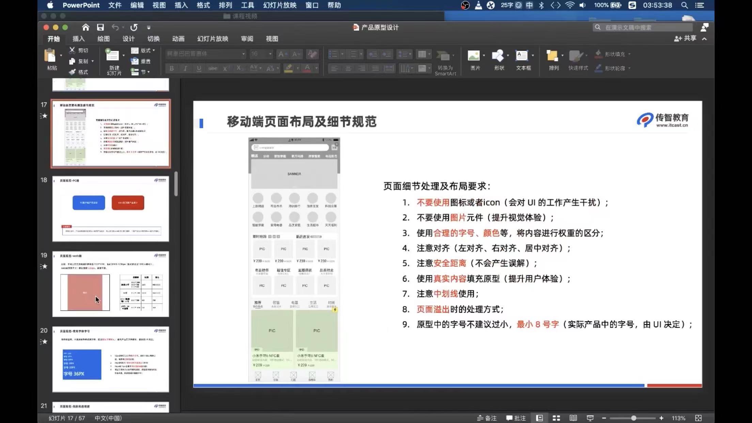Toggle the 备注 notes pane

(x=487, y=418)
